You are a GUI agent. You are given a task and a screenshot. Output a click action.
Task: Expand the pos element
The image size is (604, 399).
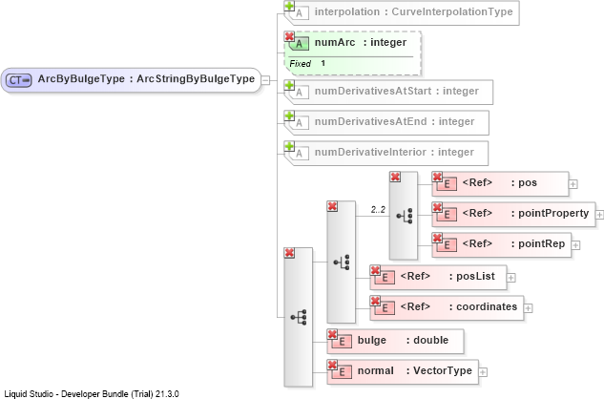pyautogui.click(x=573, y=184)
